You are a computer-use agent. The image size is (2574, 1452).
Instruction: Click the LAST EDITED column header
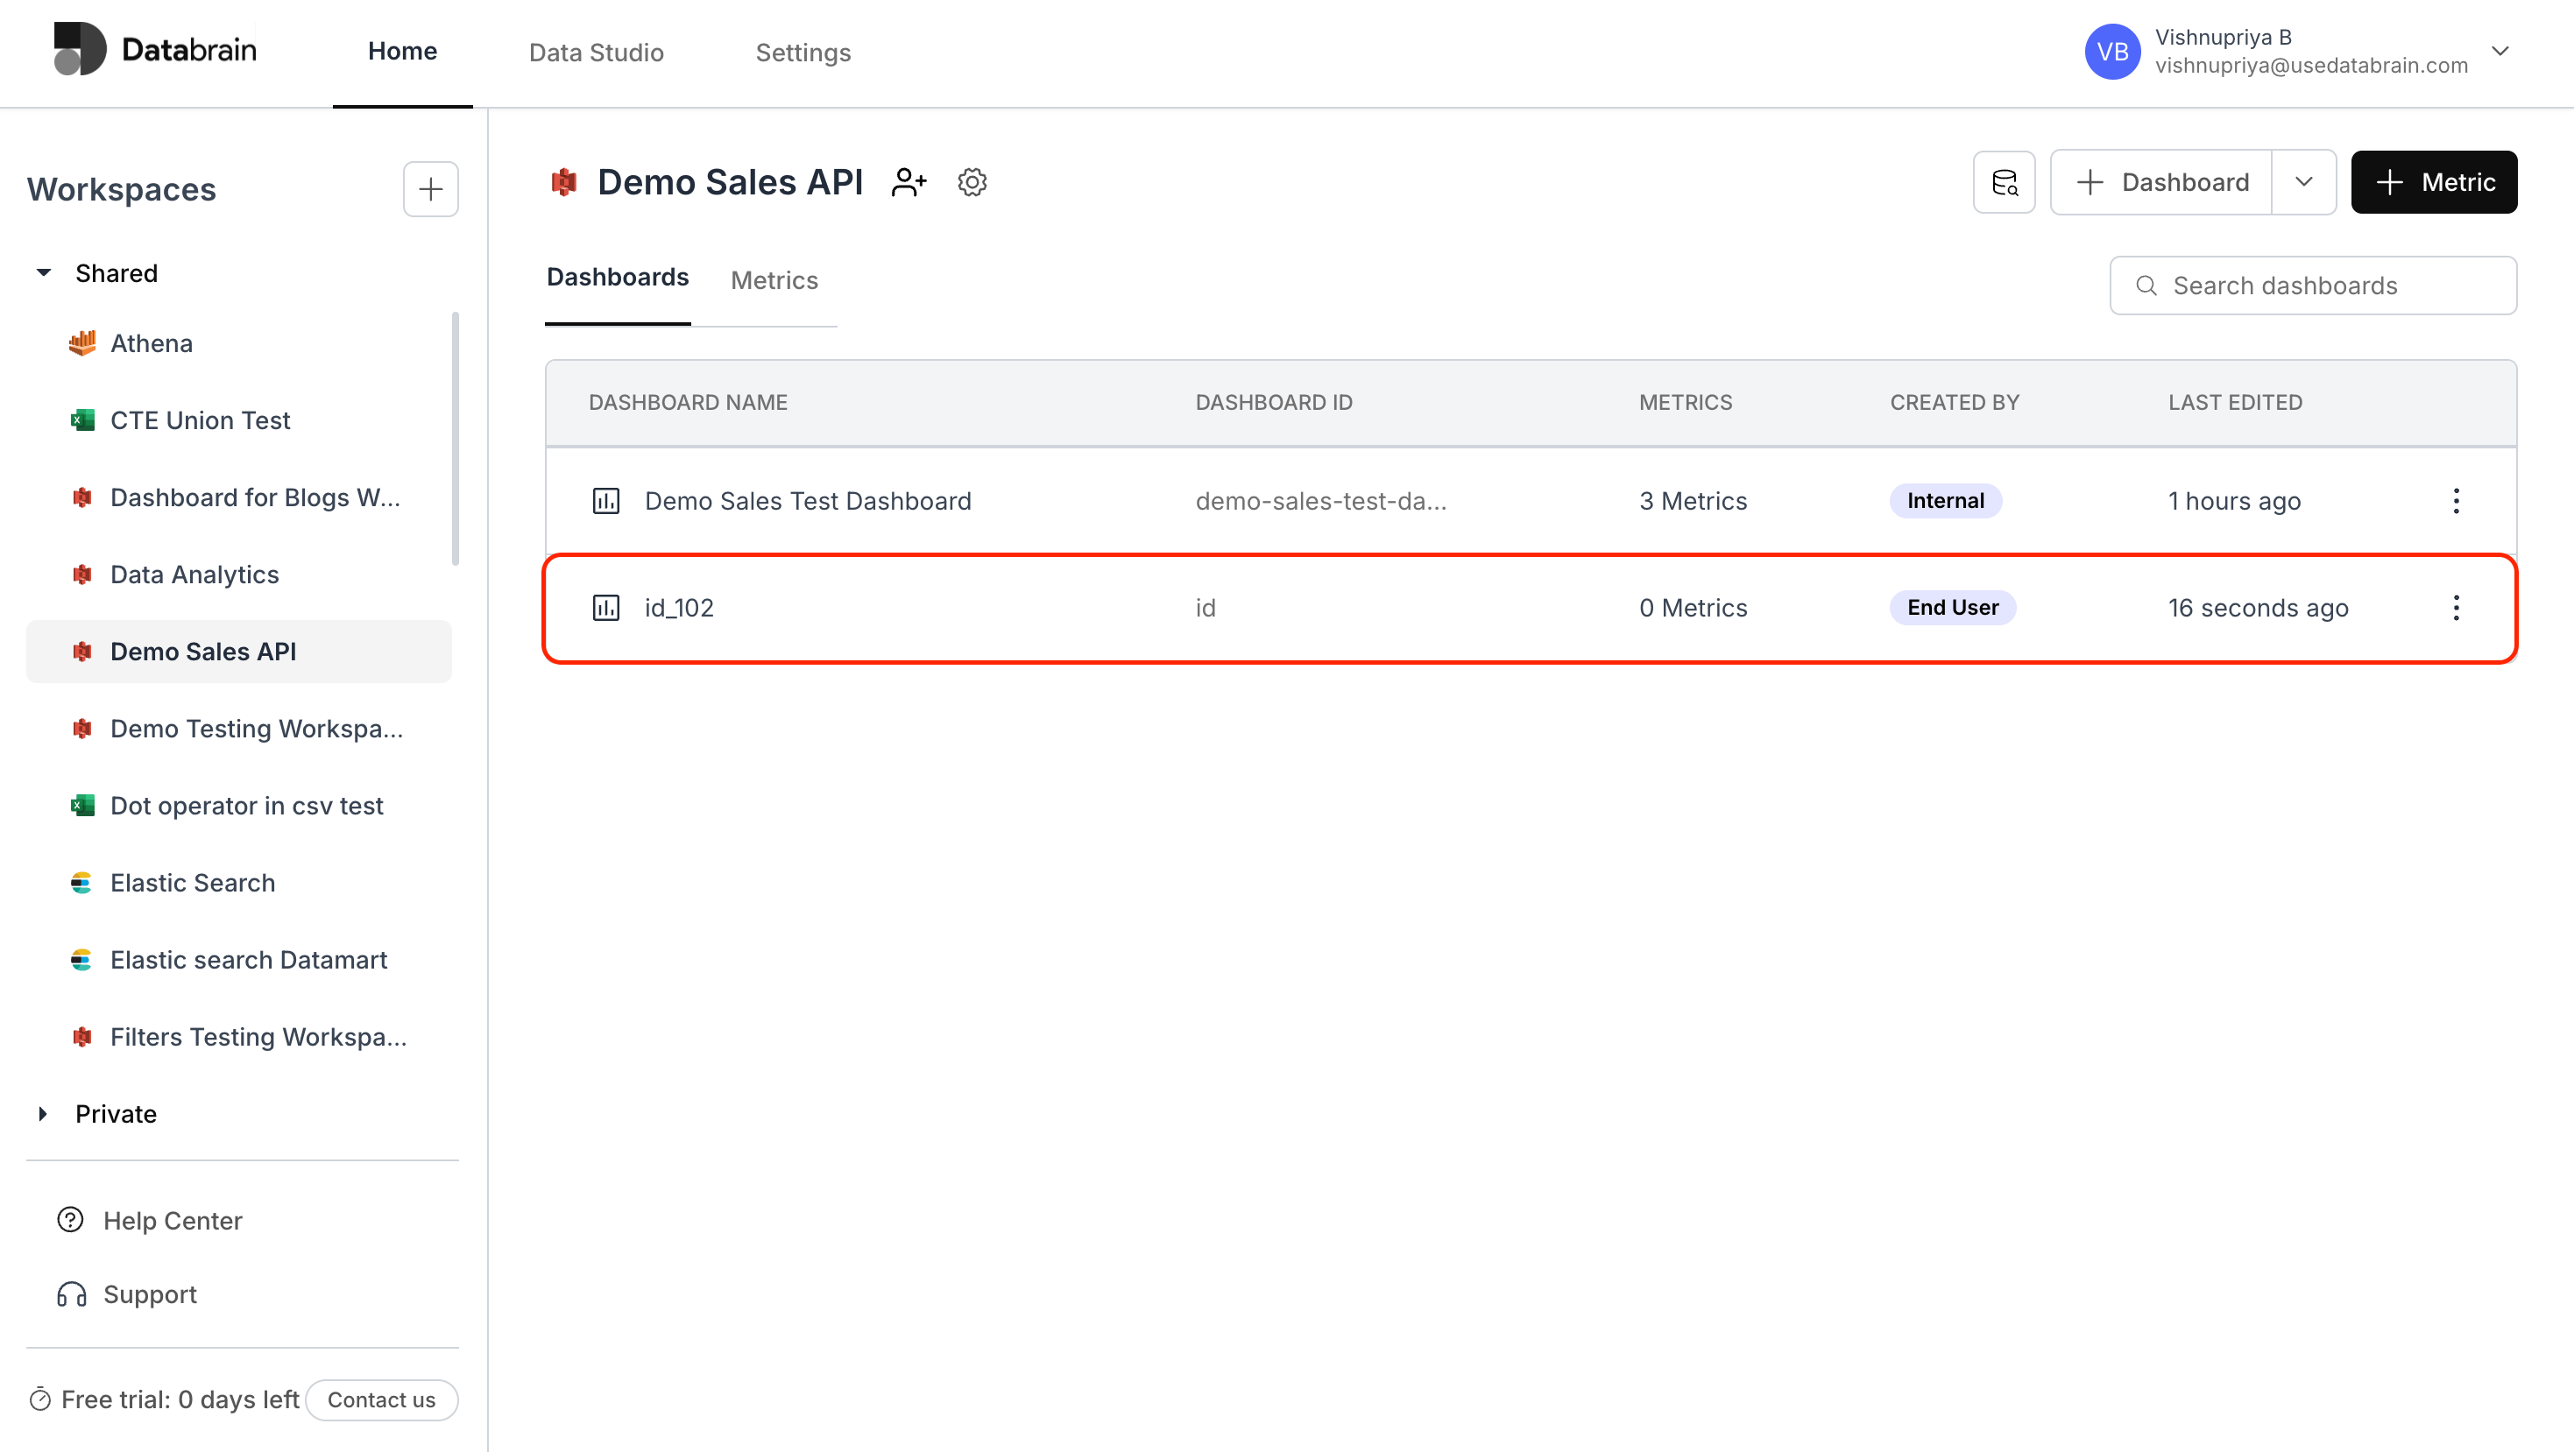tap(2235, 403)
